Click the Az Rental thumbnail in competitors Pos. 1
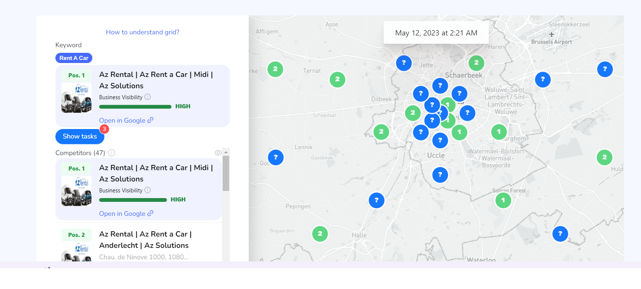Viewport: 641px width, 289px height. pyautogui.click(x=76, y=191)
